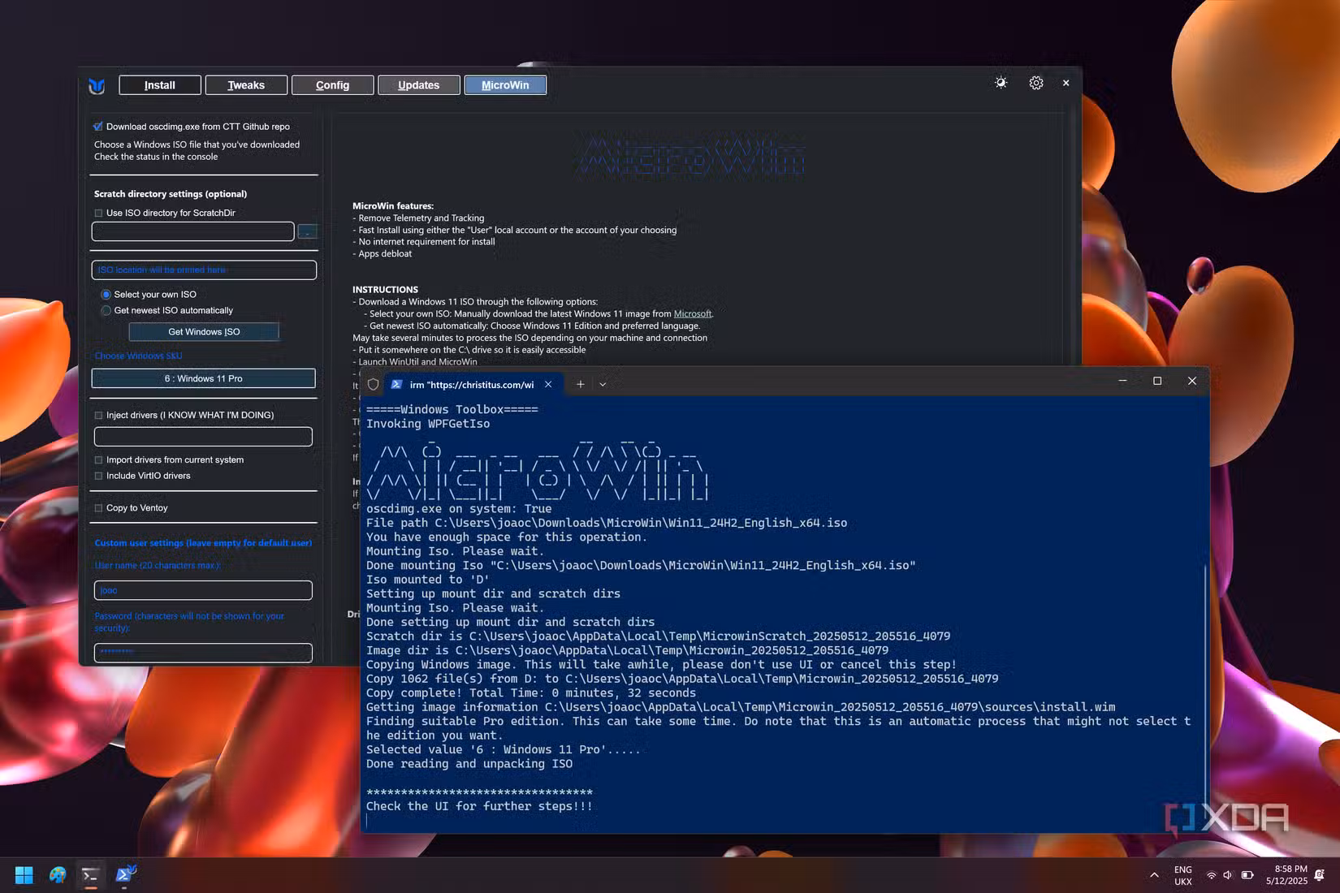Click the Wi-Fi network tray icon

[1211, 875]
